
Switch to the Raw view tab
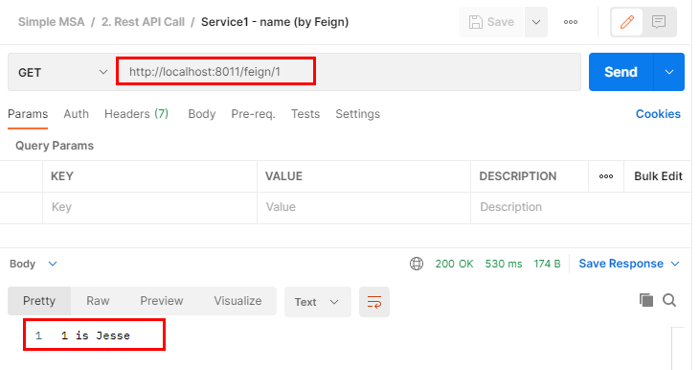(98, 301)
